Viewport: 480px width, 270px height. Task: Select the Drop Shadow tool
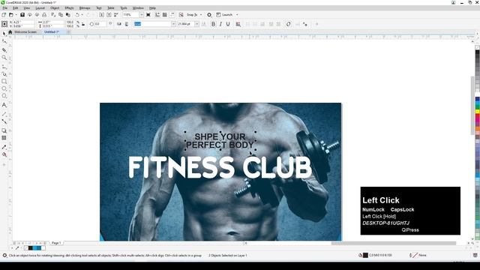pyautogui.click(x=4, y=130)
